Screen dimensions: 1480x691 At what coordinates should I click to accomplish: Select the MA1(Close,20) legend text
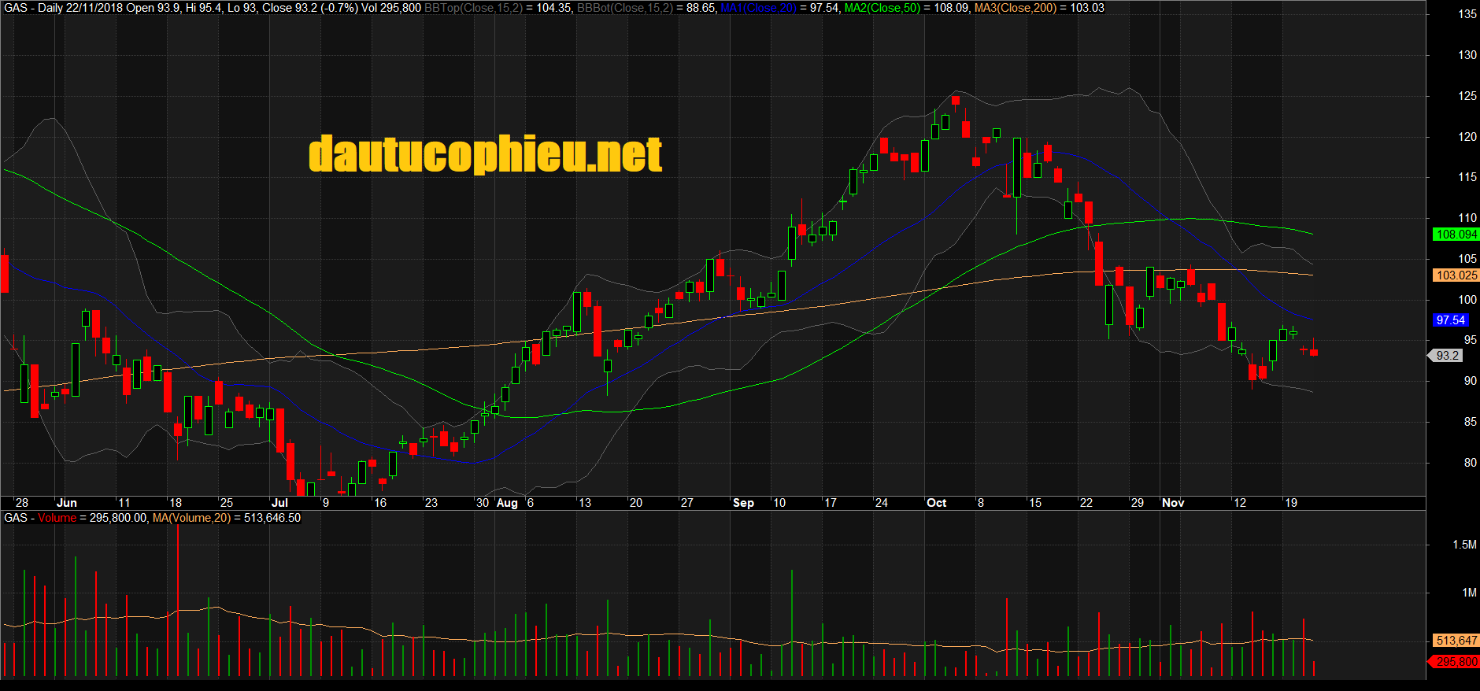pyautogui.click(x=759, y=8)
